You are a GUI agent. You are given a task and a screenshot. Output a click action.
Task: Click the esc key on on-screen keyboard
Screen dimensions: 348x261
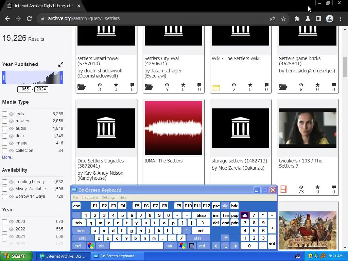click(x=76, y=206)
